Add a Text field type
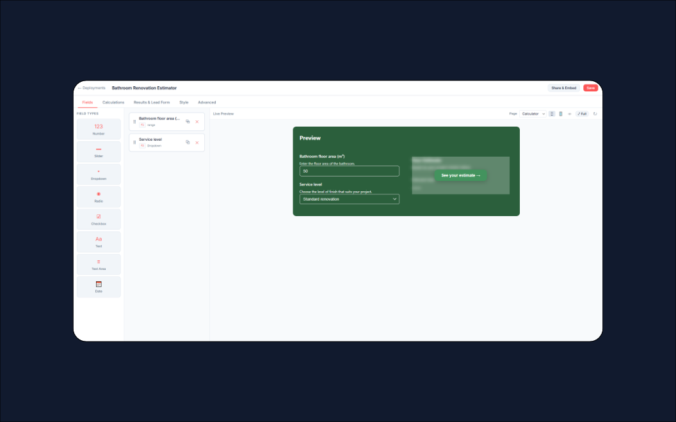This screenshot has width=676, height=422. click(99, 242)
